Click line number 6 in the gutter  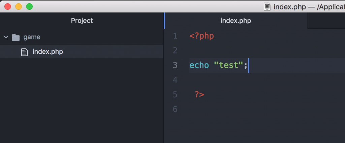pos(175,109)
